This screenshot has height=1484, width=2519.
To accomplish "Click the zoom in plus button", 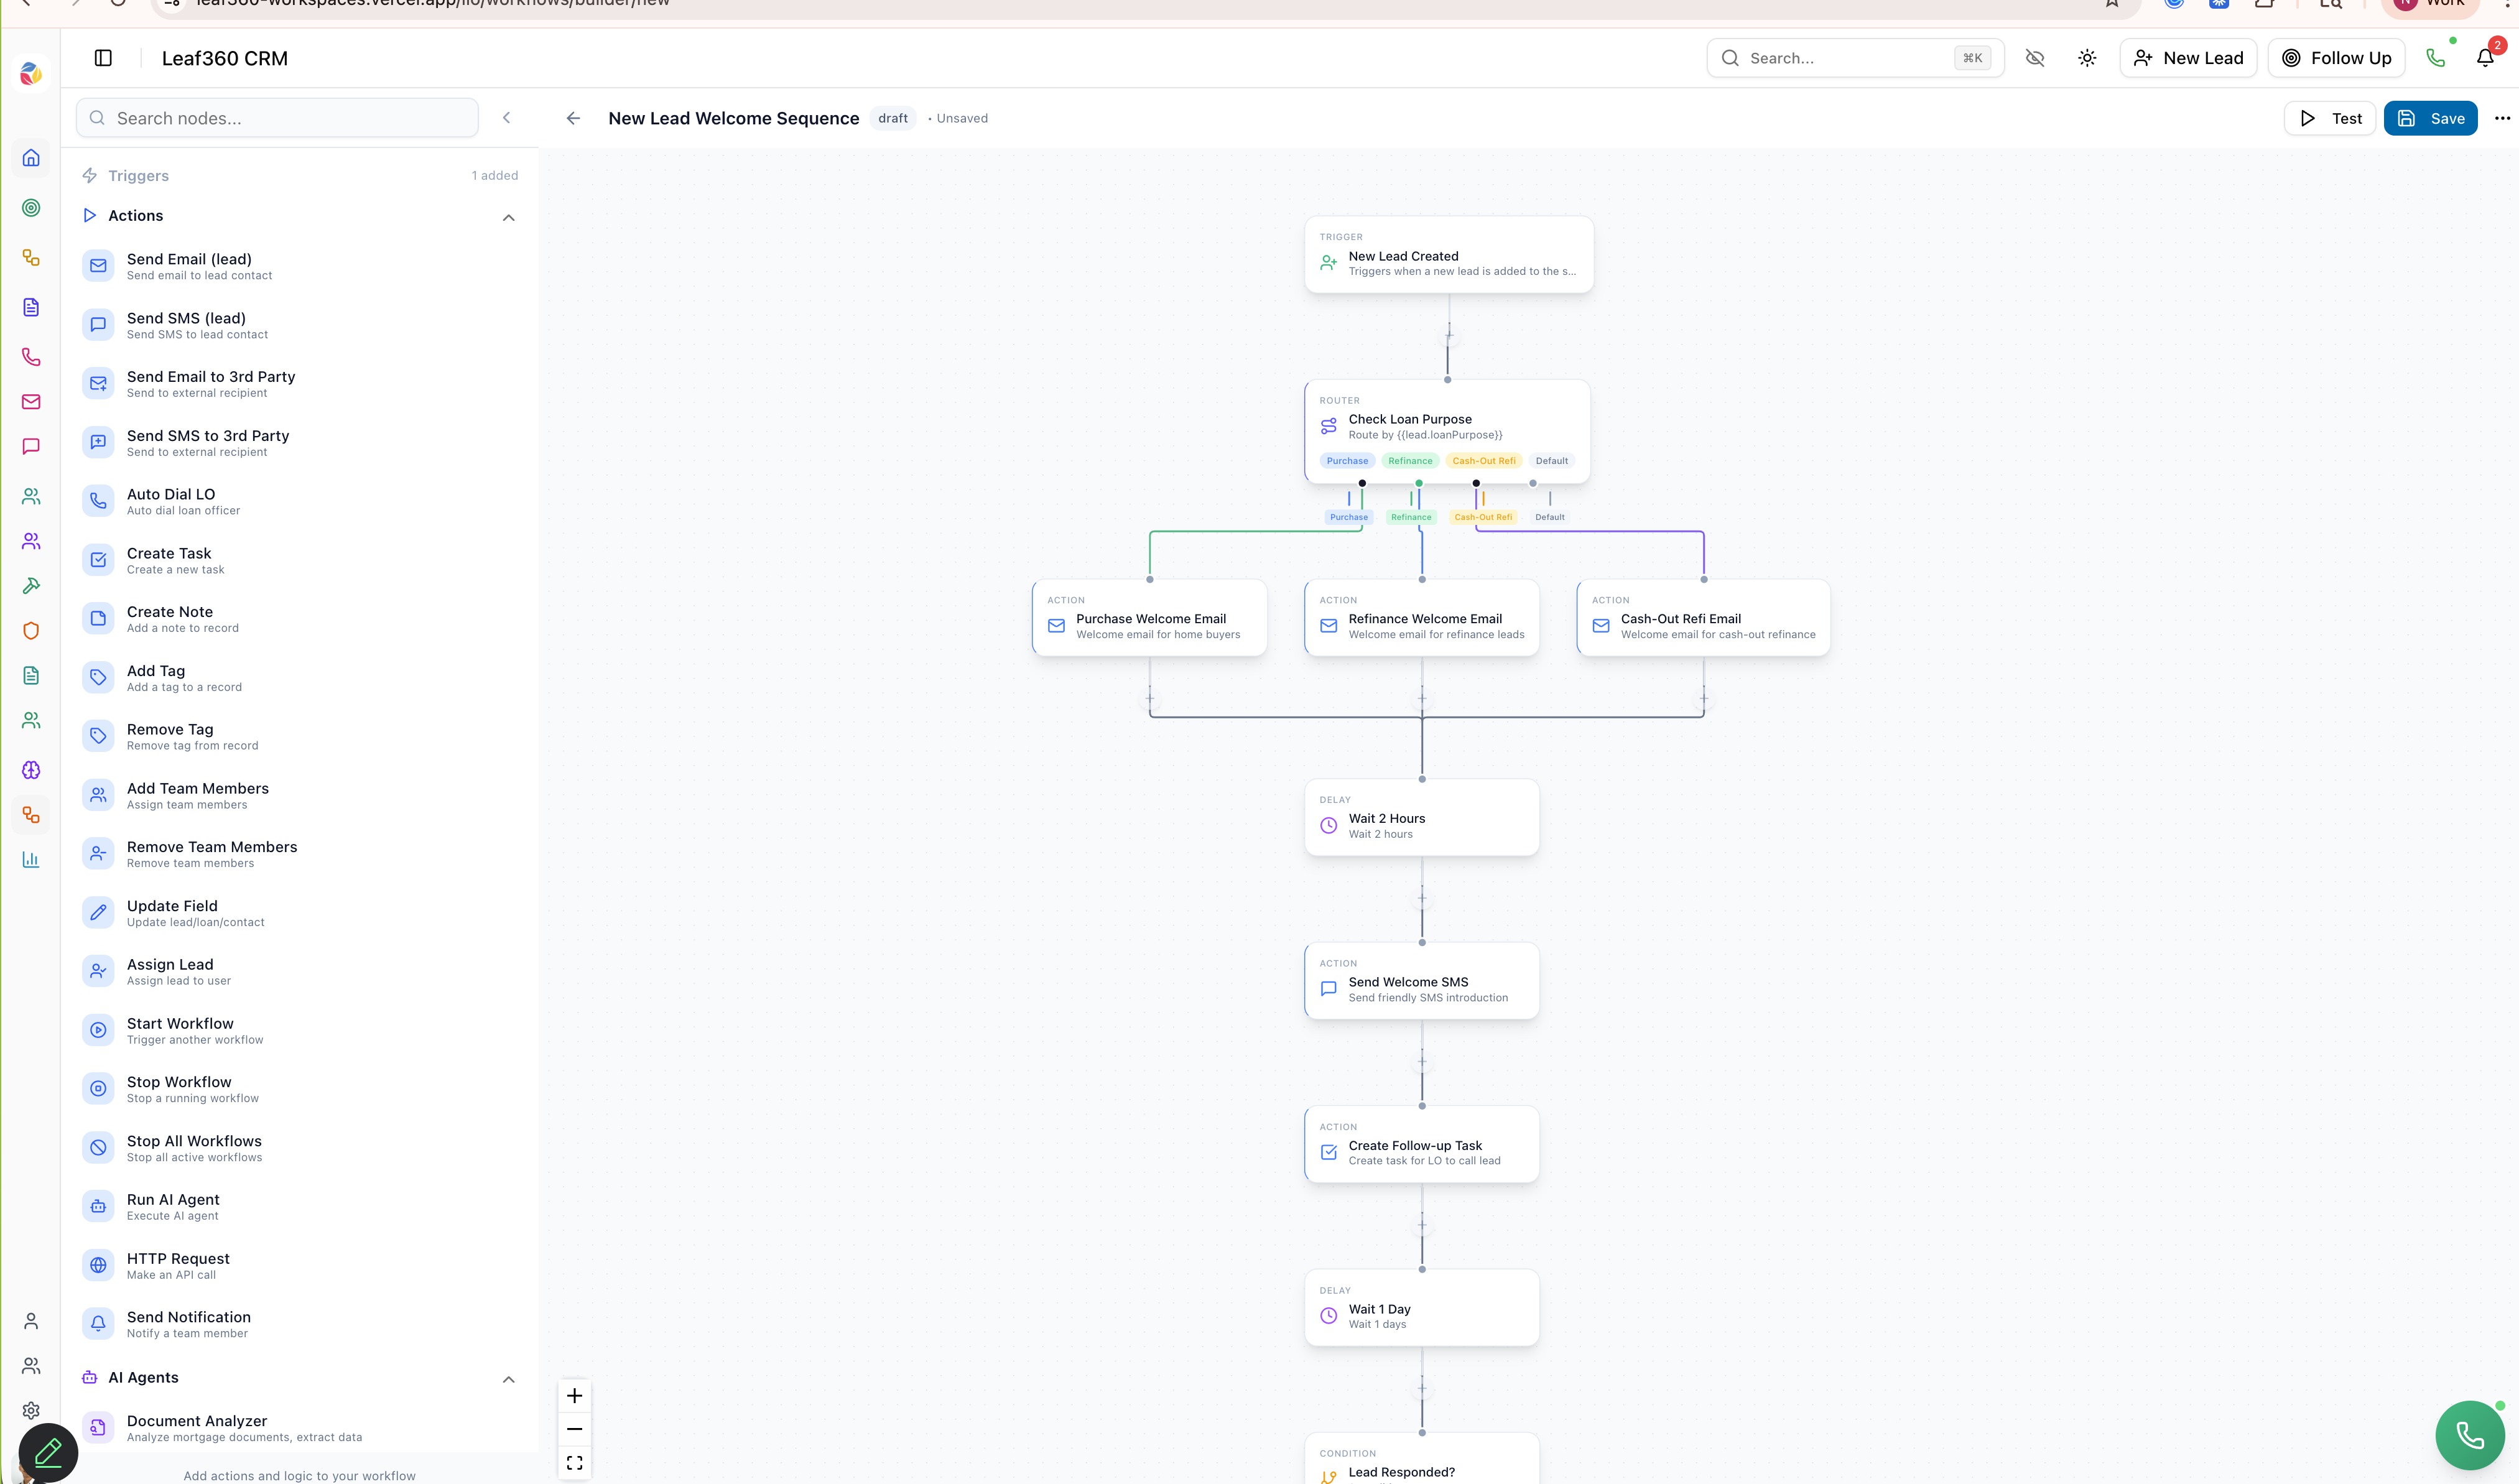I will 574,1395.
